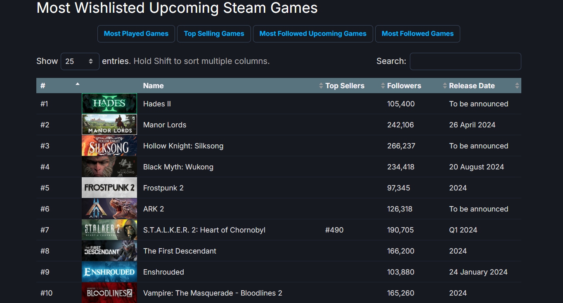
Task: Open the Enshrouded name link
Action: [163, 272]
